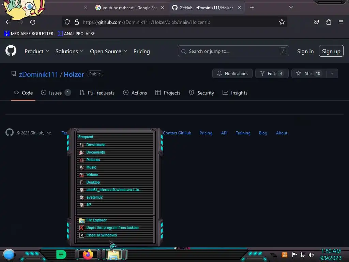Focus the Search or jump to field

coord(233,51)
